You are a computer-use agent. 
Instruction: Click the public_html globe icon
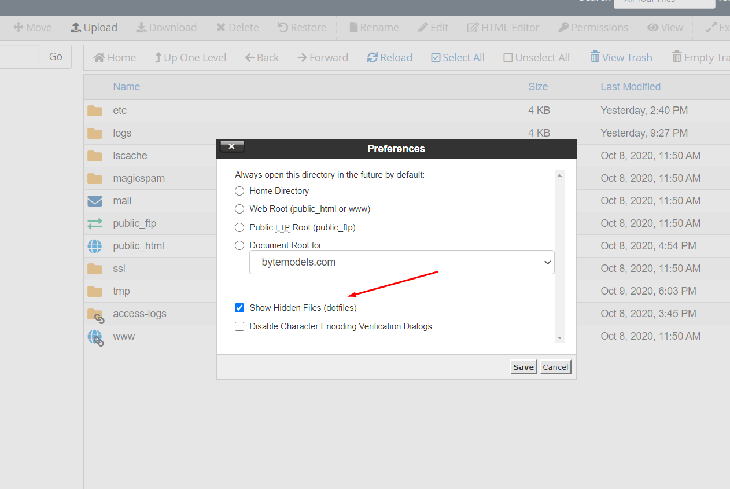coord(95,246)
